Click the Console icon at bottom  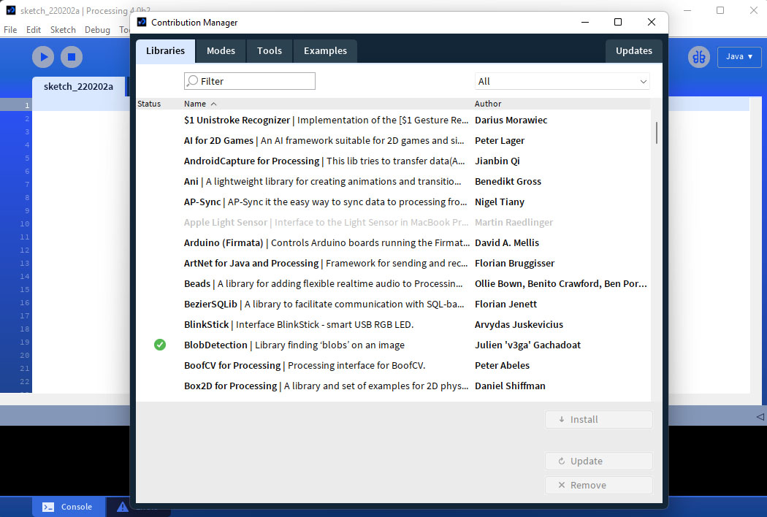click(48, 507)
